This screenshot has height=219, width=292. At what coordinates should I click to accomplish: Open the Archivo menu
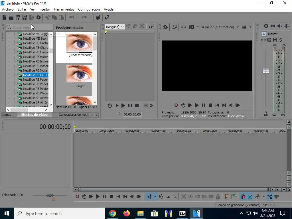coord(8,9)
